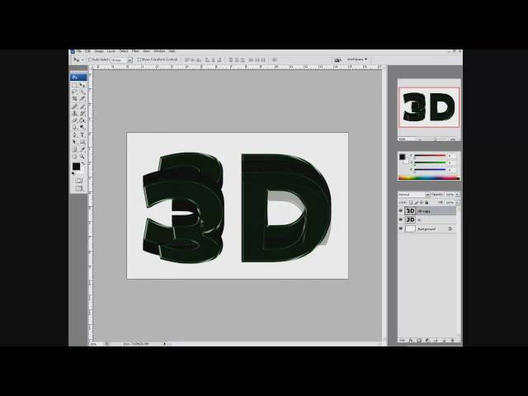Open the Filter menu
This screenshot has height=396, width=528.
(135, 51)
